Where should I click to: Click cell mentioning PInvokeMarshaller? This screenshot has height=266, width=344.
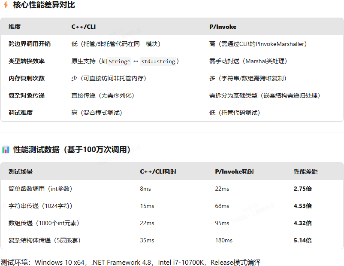coord(258,44)
